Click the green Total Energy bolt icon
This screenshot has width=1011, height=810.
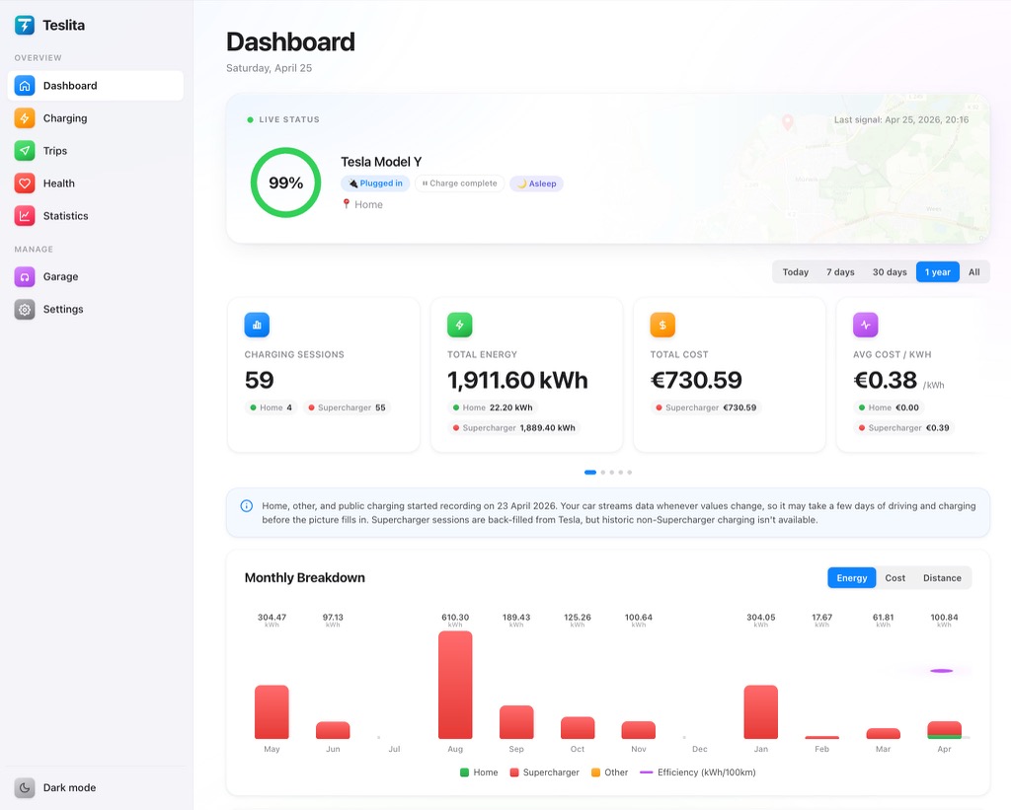460,325
